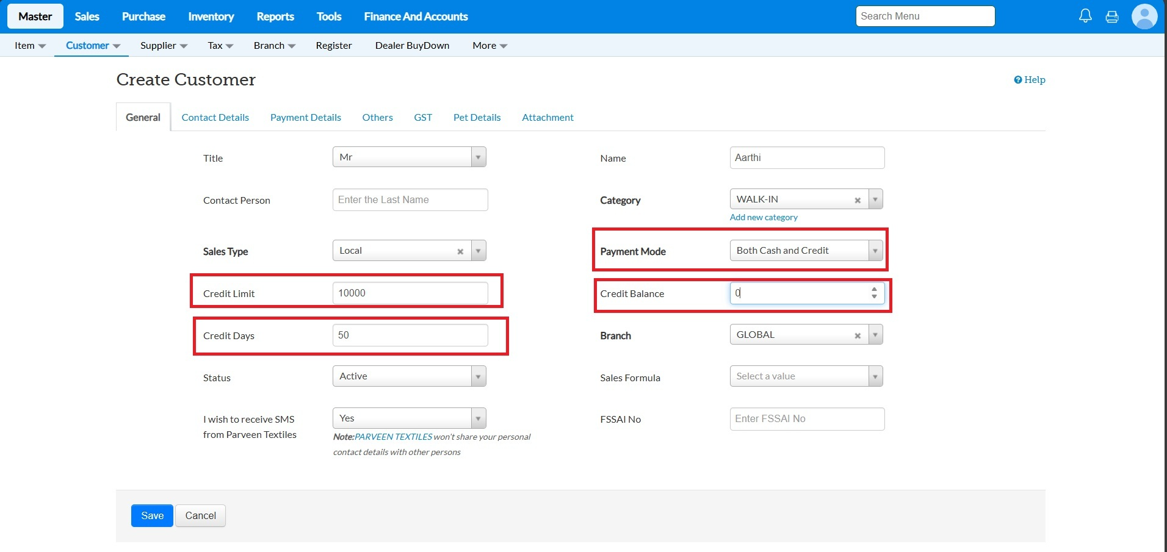Clear the Local sales type selection
1167x552 pixels.
pyautogui.click(x=460, y=251)
